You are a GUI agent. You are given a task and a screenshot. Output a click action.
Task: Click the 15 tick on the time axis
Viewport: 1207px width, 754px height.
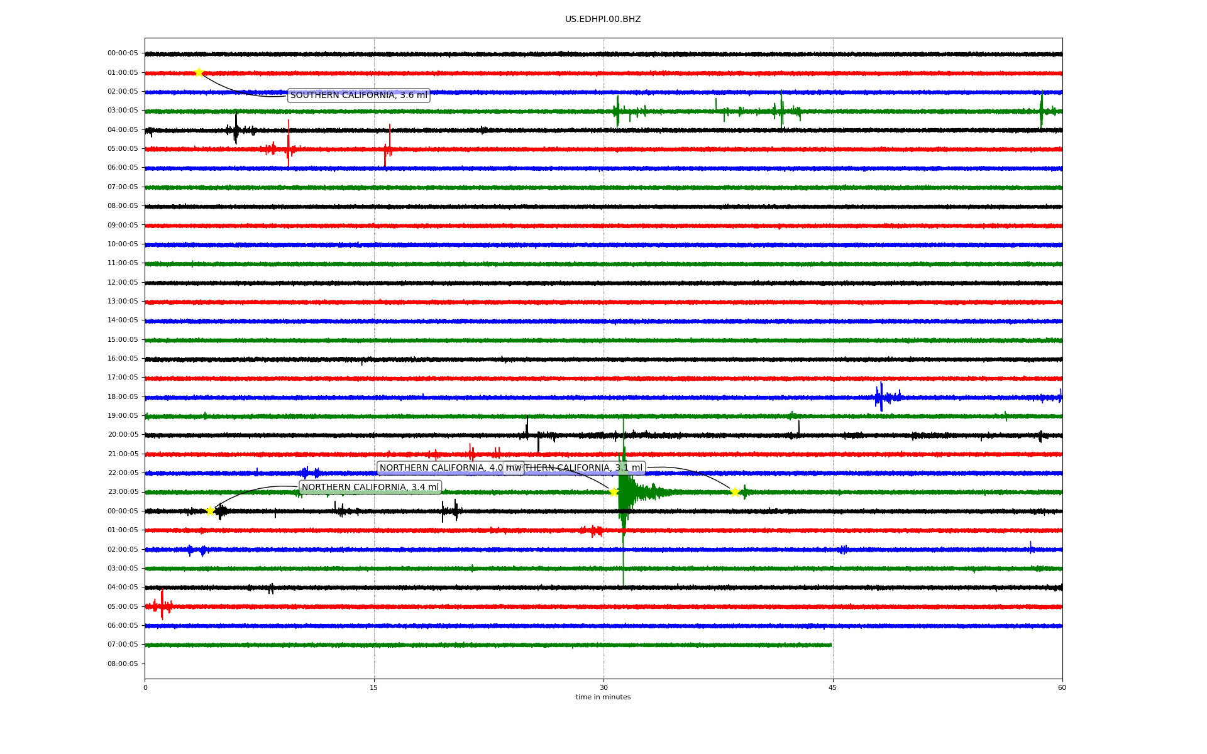374,687
